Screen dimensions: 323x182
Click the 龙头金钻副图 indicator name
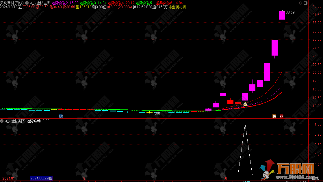coord(15,121)
